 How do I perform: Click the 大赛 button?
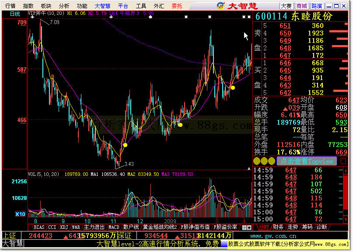(287, 6)
